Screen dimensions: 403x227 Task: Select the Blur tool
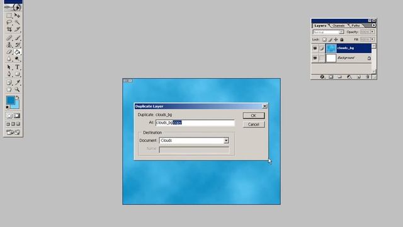[x=9, y=59]
